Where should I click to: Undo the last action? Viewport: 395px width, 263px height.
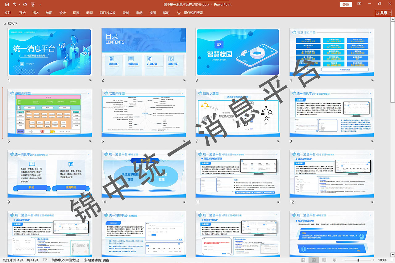[x=14, y=5]
